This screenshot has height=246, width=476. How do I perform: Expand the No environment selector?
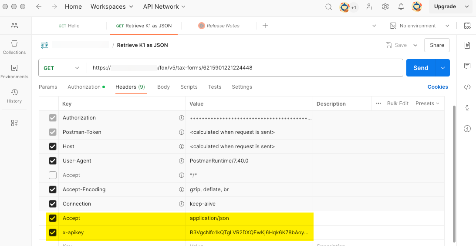click(419, 26)
